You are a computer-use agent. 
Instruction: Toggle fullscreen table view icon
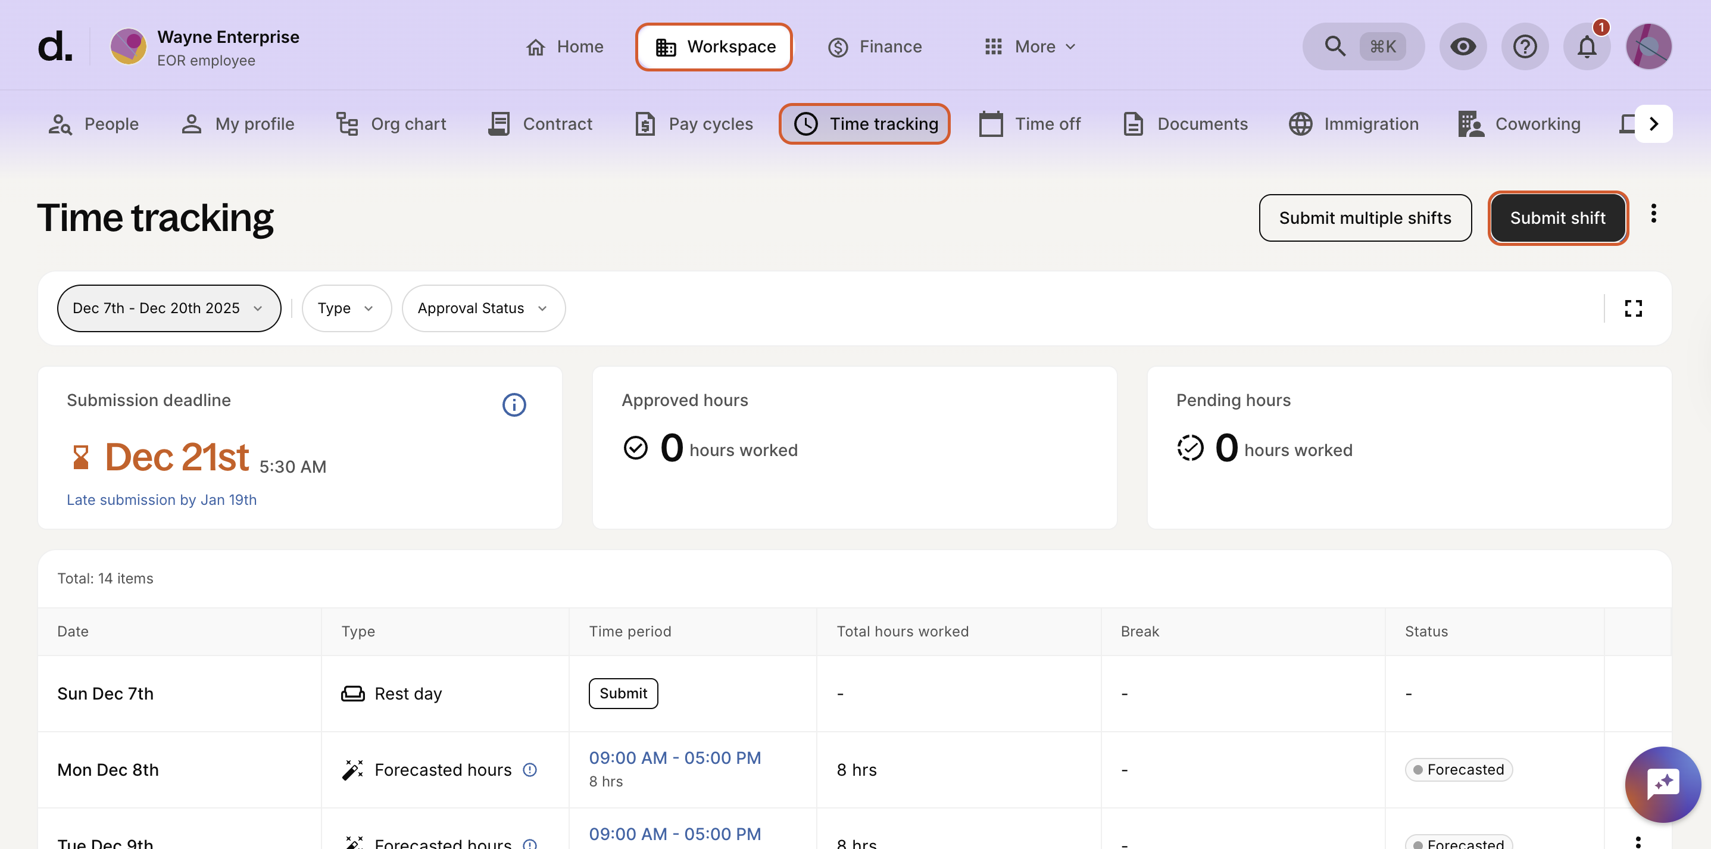pos(1632,308)
